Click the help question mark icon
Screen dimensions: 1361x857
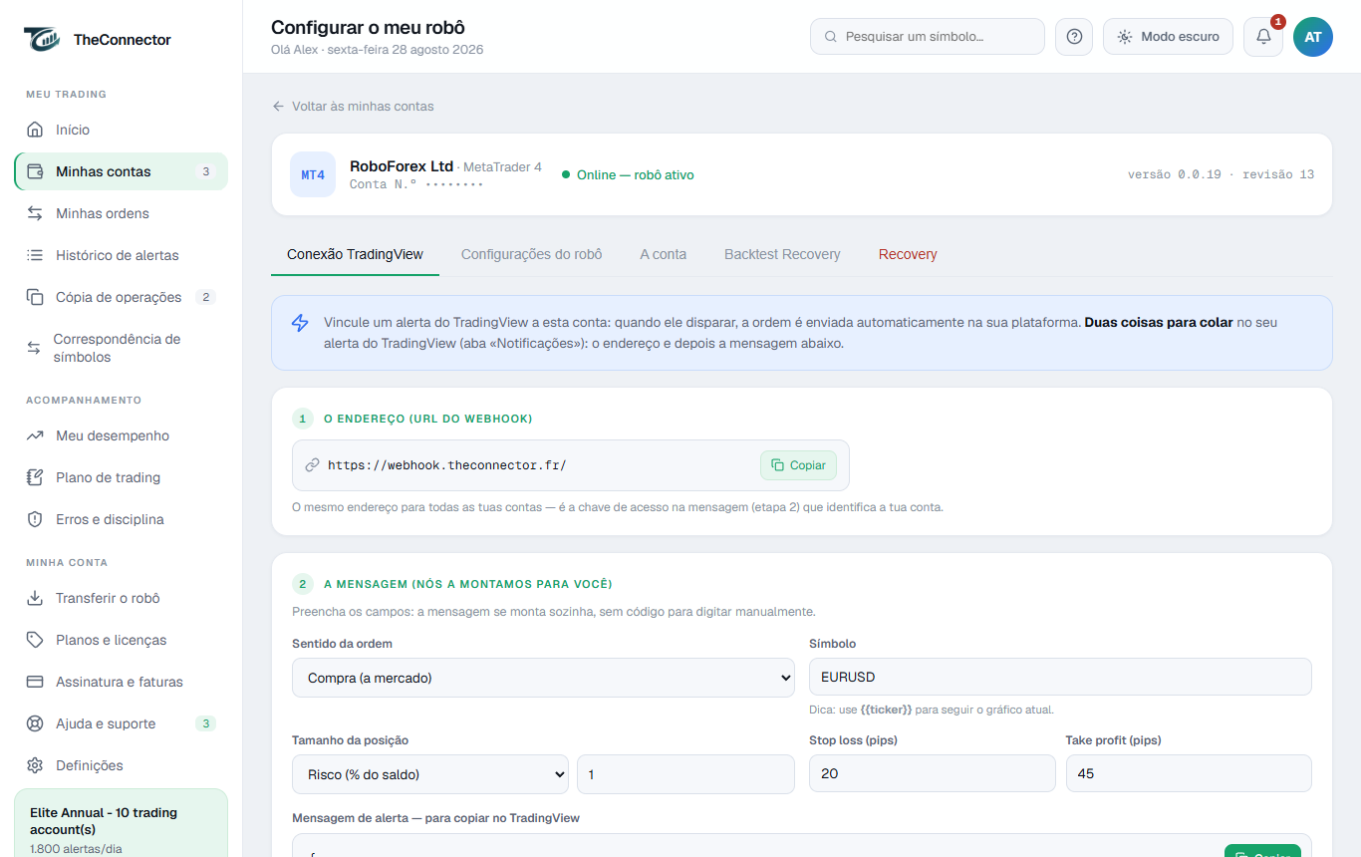[x=1074, y=37]
